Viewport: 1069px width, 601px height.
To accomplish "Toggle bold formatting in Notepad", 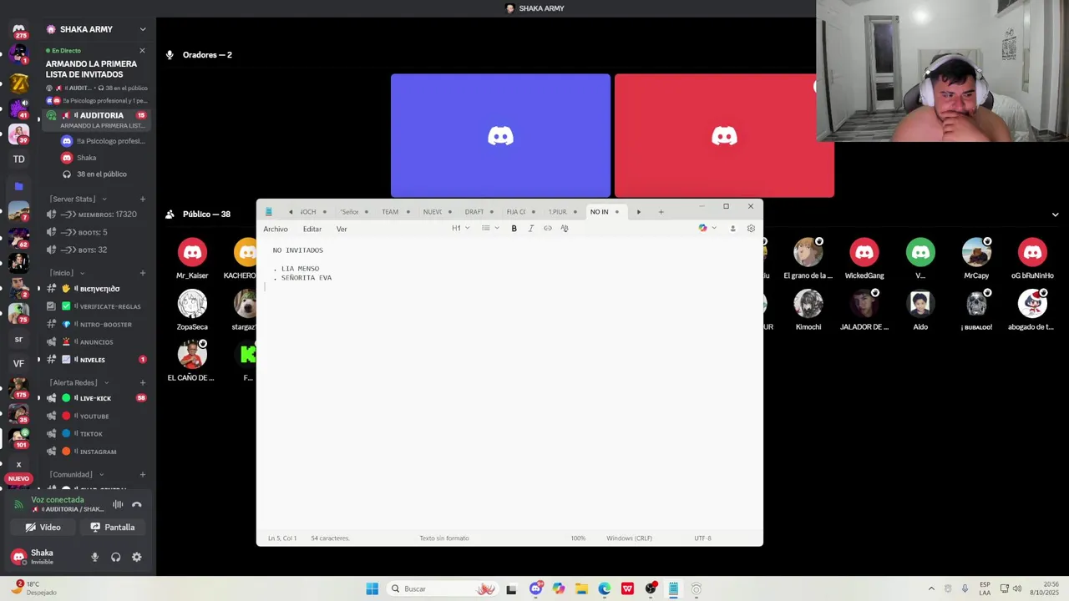I will pos(514,228).
